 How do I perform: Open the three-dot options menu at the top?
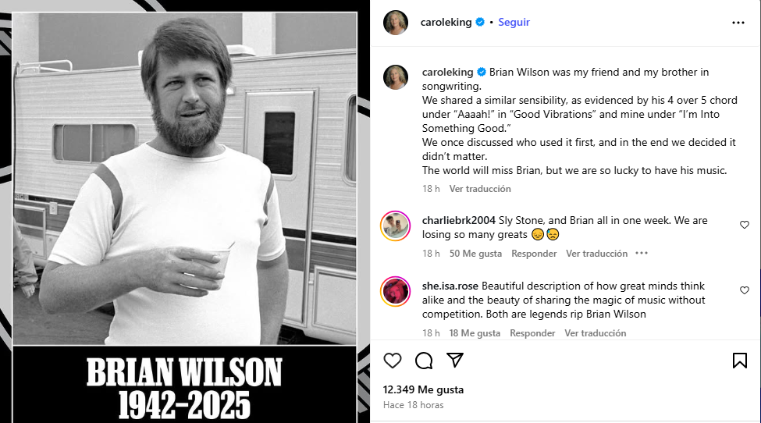738,23
